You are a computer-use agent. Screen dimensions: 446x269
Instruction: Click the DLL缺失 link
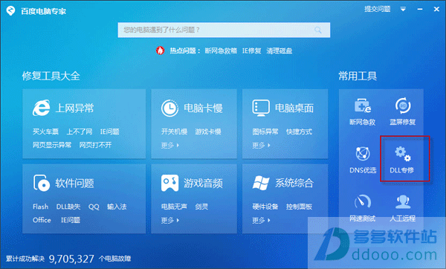pos(68,207)
